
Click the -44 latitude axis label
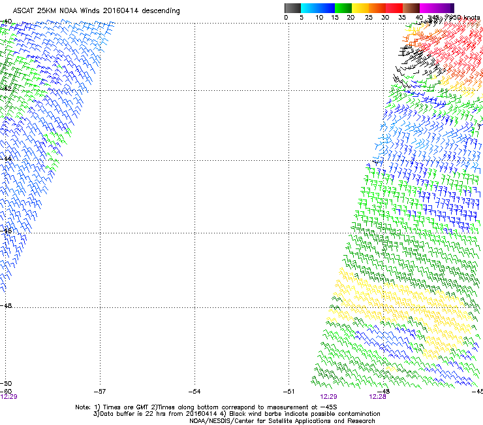(6, 159)
